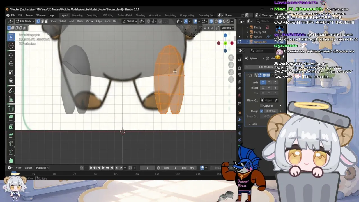Open the Output properties tab
This screenshot has height=202, width=359.
240,75
